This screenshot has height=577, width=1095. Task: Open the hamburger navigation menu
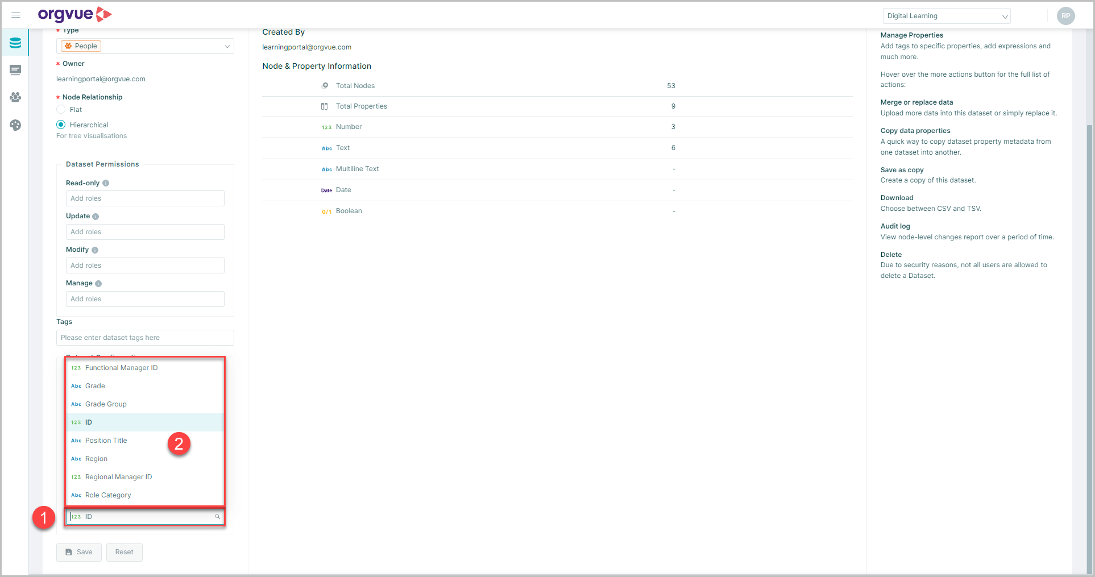click(16, 15)
